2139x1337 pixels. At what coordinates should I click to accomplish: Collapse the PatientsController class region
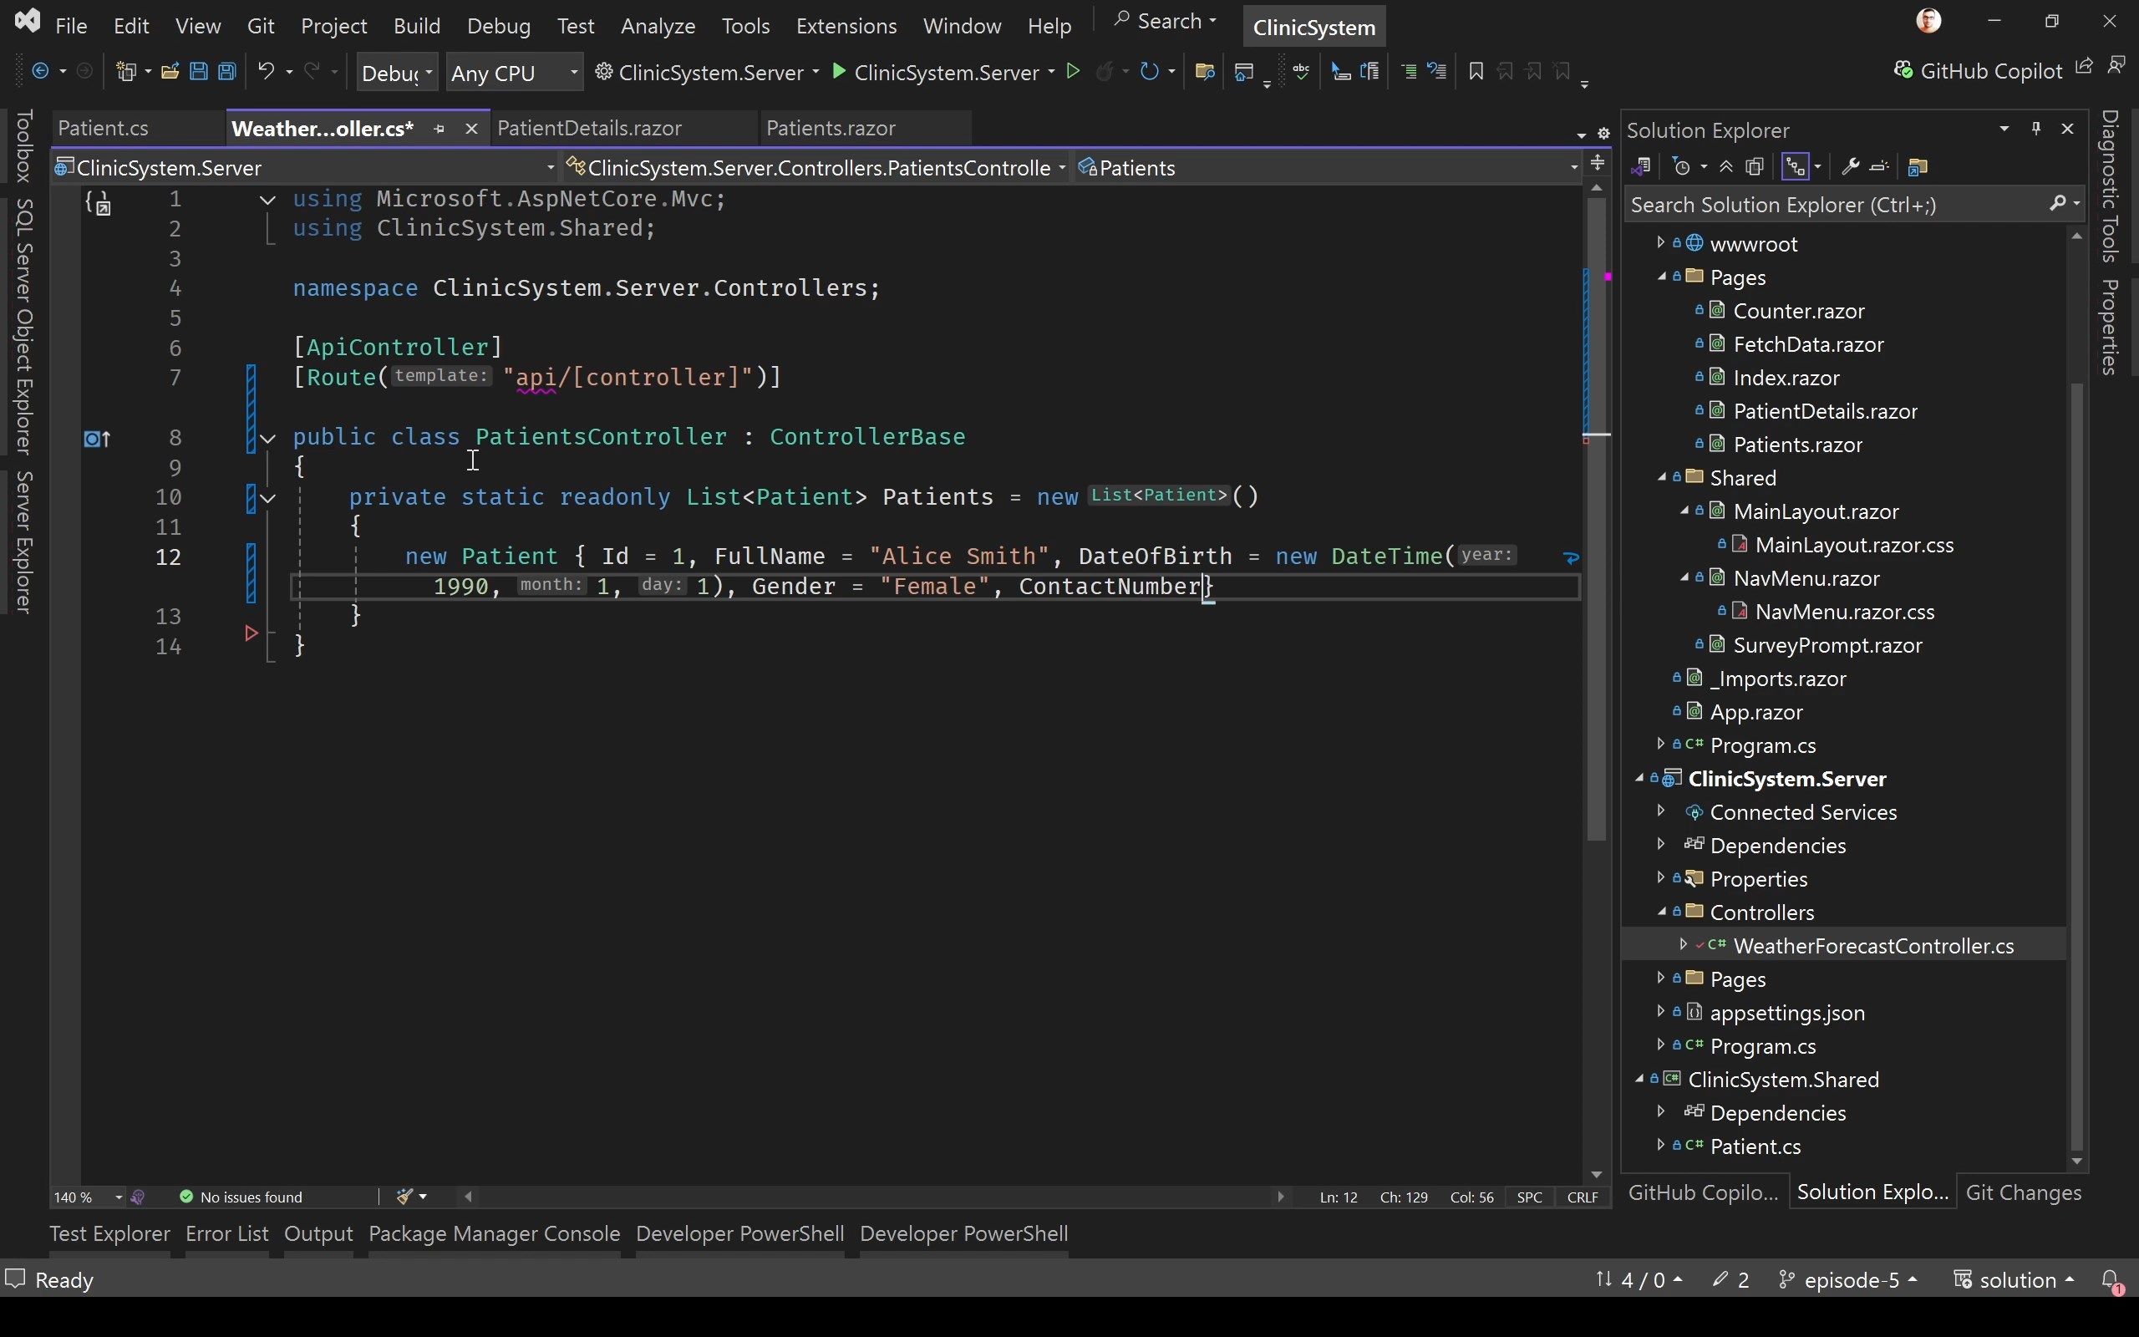point(269,438)
